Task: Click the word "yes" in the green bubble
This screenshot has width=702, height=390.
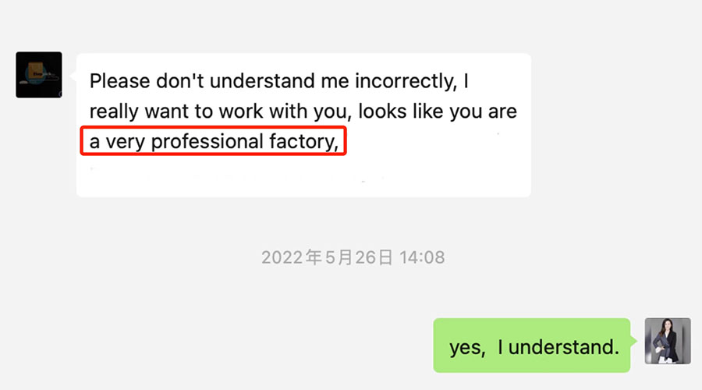Action: click(x=466, y=346)
